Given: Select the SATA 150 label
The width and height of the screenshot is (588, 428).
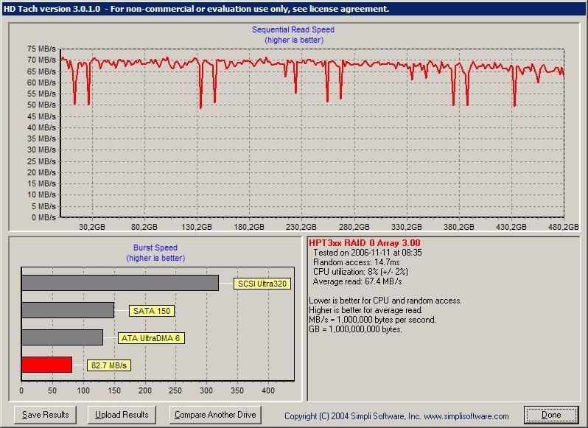Looking at the screenshot, I should (x=152, y=311).
